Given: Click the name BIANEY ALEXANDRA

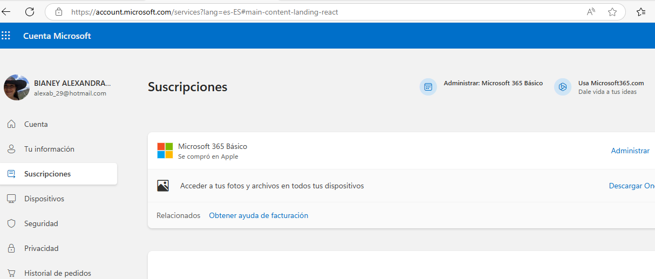Looking at the screenshot, I should tap(72, 83).
